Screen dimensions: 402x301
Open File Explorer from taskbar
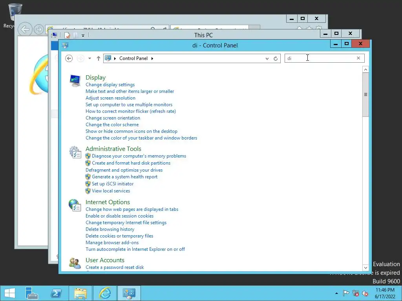[80, 293]
